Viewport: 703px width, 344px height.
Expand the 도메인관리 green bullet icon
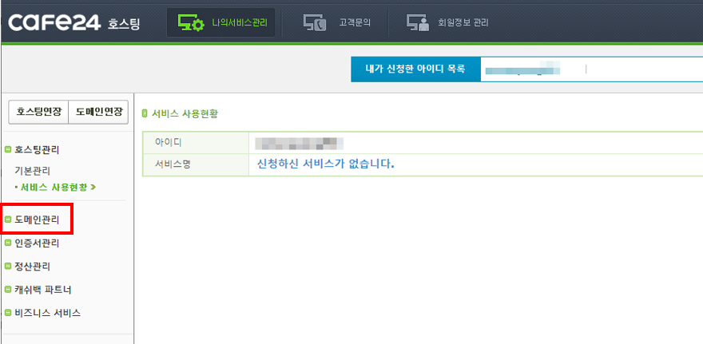point(7,220)
